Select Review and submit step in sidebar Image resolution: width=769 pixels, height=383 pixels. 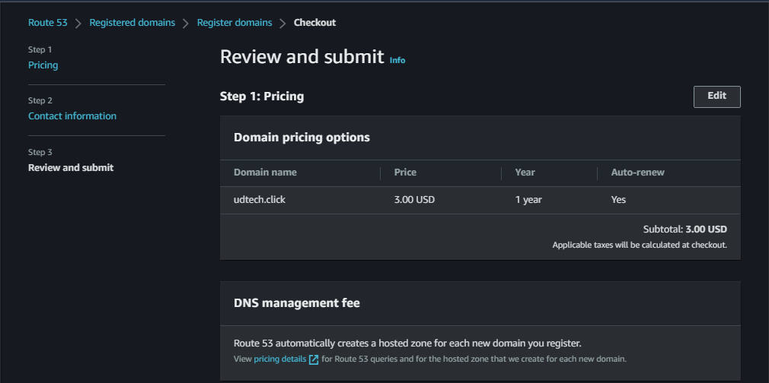point(71,167)
